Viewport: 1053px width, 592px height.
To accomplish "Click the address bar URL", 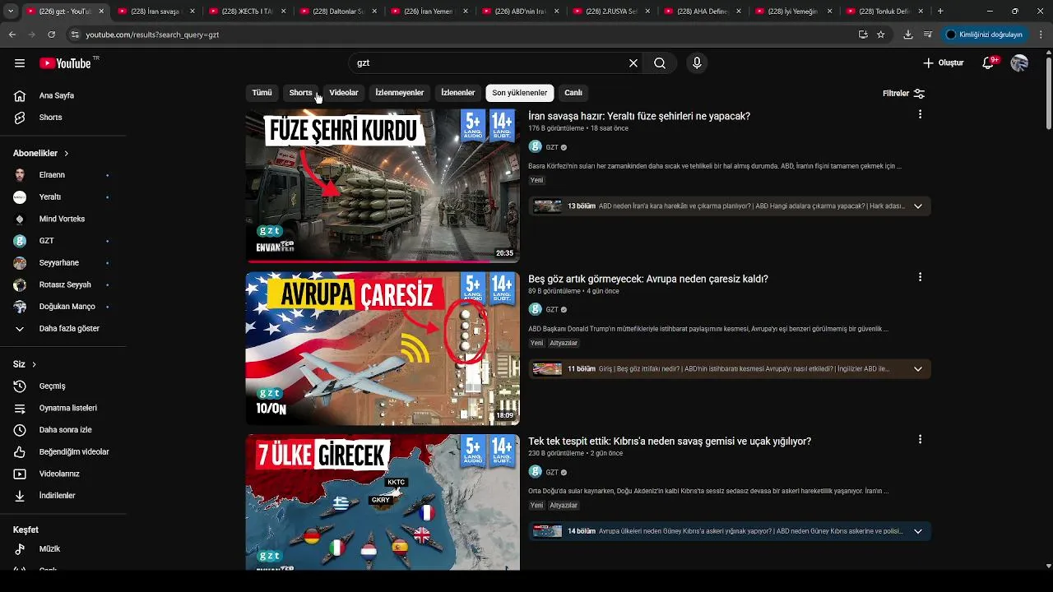I will pyautogui.click(x=152, y=35).
